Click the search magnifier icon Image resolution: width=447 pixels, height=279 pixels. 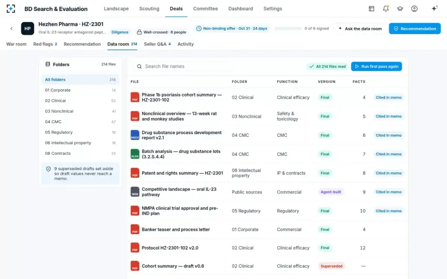139,67
